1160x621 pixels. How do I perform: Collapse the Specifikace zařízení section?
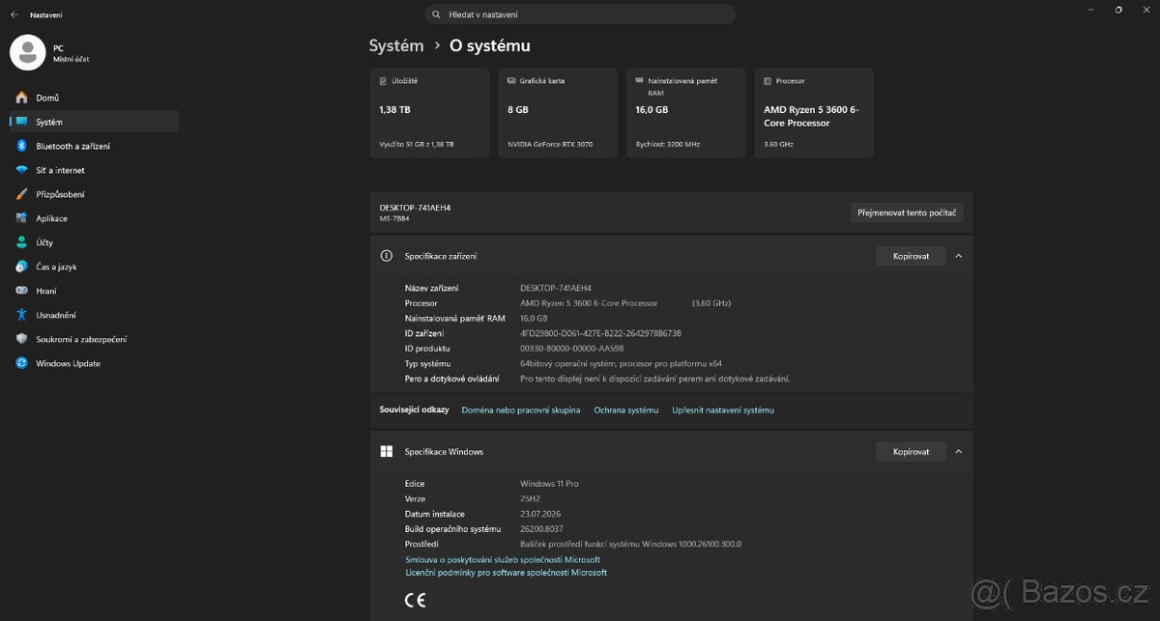click(958, 256)
